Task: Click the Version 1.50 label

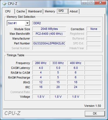Action: click(x=93, y=106)
